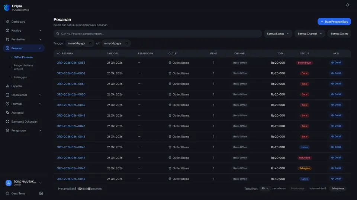Image resolution: width=357 pixels, height=200 pixels.
Task: Click the Bantuan & Dukungan lifebuoy icon
Action: [x=7, y=121]
